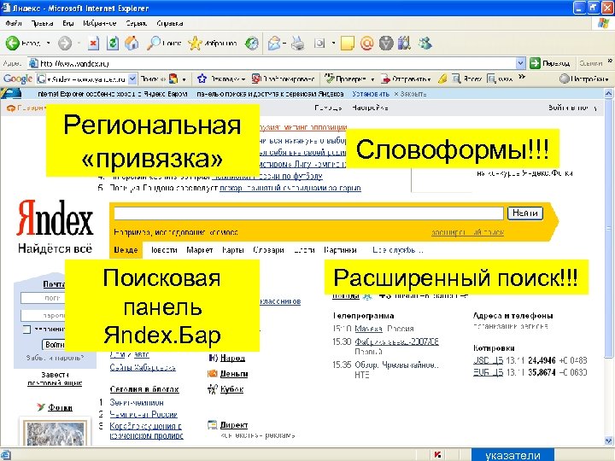Image resolution: width=615 pixels, height=461 pixels.
Task: Click the Установить link in info bar
Action: tap(371, 94)
